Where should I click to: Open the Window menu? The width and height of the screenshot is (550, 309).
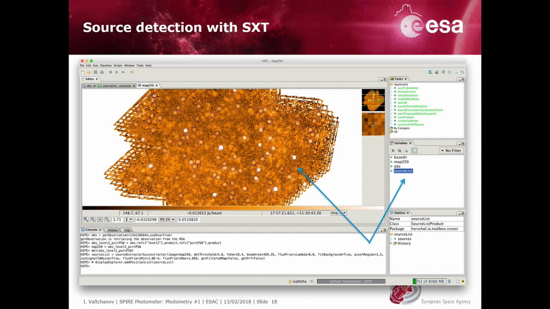pos(129,66)
